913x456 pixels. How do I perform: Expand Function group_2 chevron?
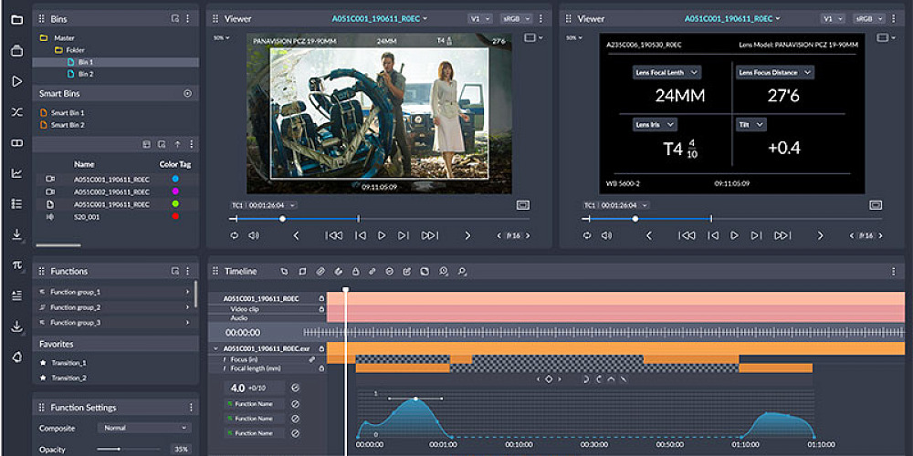[x=187, y=307]
